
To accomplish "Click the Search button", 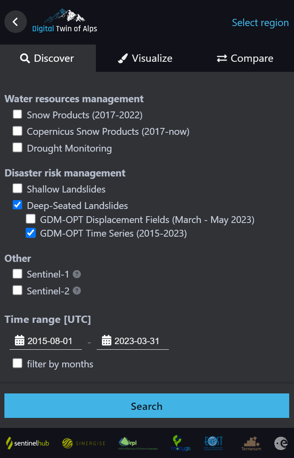I will (147, 406).
